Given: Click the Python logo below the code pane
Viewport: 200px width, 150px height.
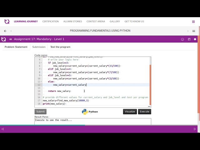Looking at the screenshot, I should [x=85, y=112].
